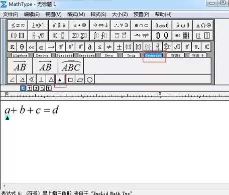The width and height of the screenshot is (229, 195).
Task: Open the 样式(S) menu
Action: click(x=98, y=14)
